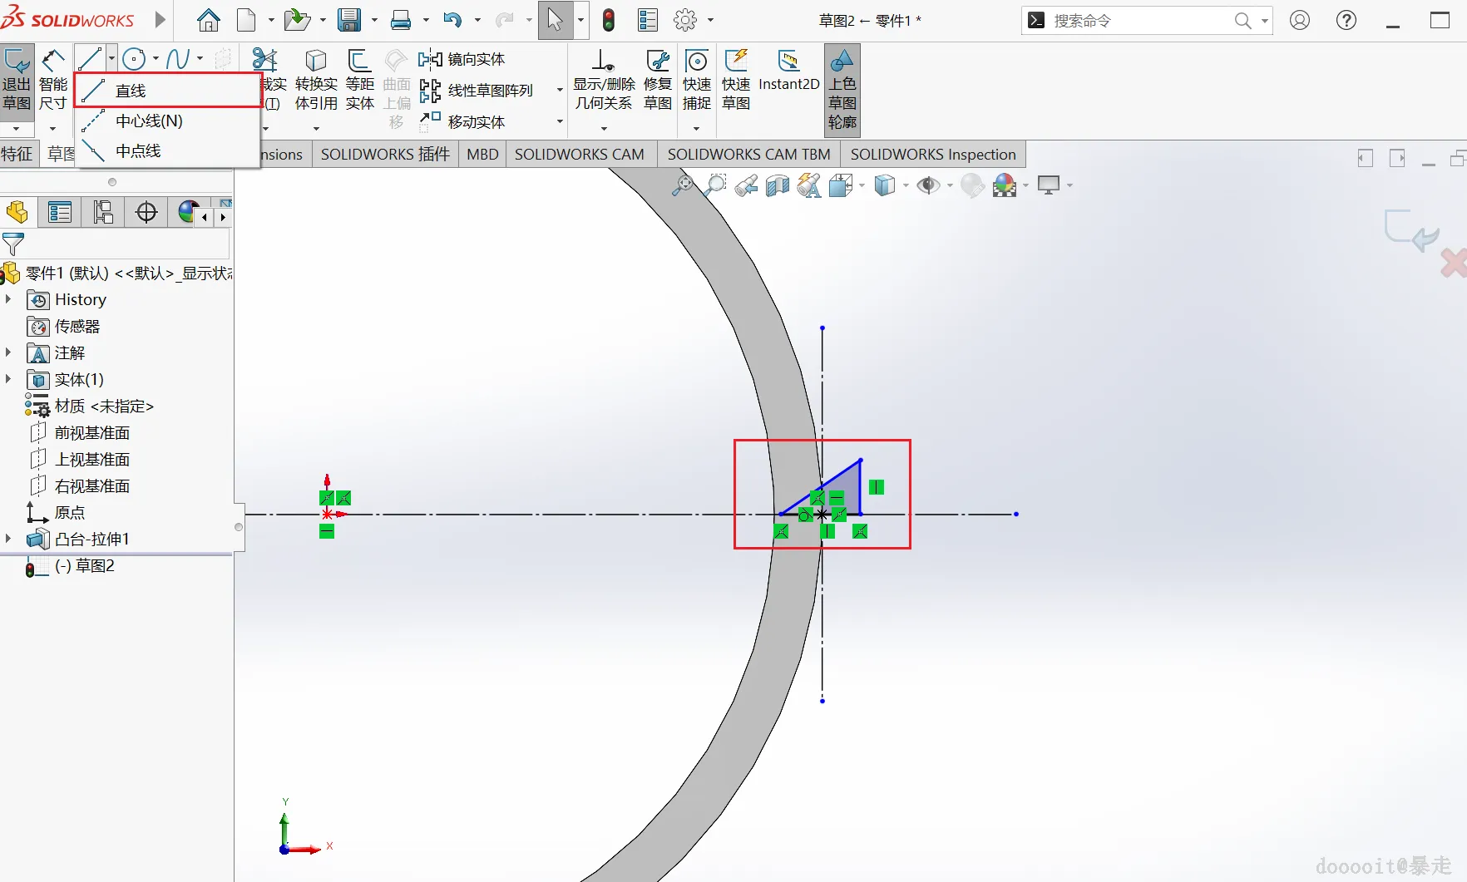
Task: Click Linear Sketch Pattern (线性草图阵列)
Action: (x=477, y=90)
